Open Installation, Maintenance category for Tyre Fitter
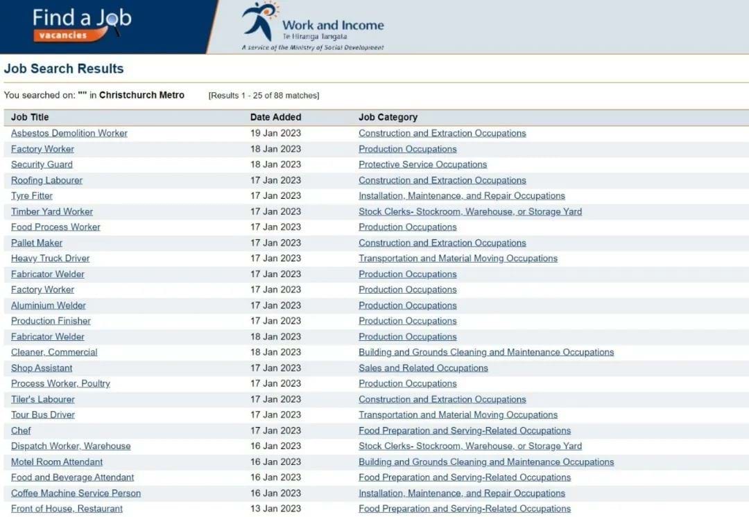Image resolution: width=749 pixels, height=517 pixels. (x=462, y=195)
